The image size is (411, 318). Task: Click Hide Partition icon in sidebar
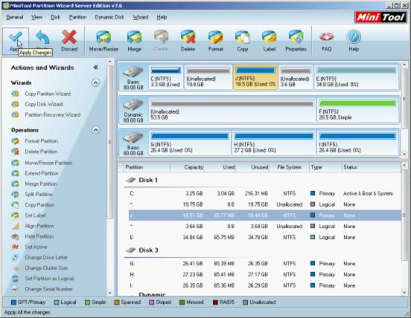pyautogui.click(x=15, y=236)
